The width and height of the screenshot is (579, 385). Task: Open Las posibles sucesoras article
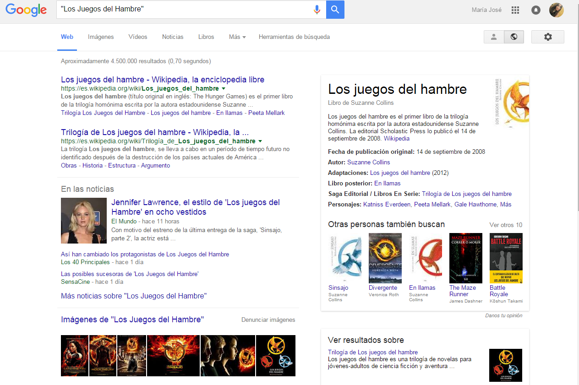click(130, 274)
